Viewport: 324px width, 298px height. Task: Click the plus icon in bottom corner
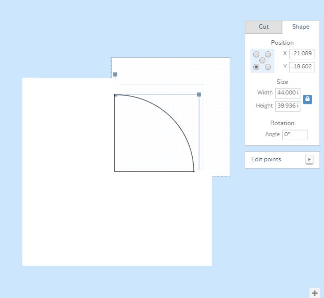click(x=314, y=293)
